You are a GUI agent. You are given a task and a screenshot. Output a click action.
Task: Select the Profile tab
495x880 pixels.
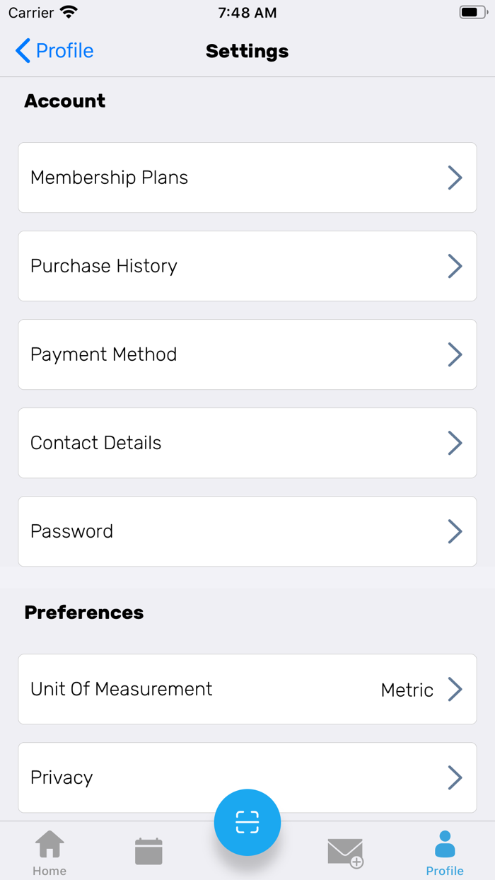pyautogui.click(x=445, y=852)
